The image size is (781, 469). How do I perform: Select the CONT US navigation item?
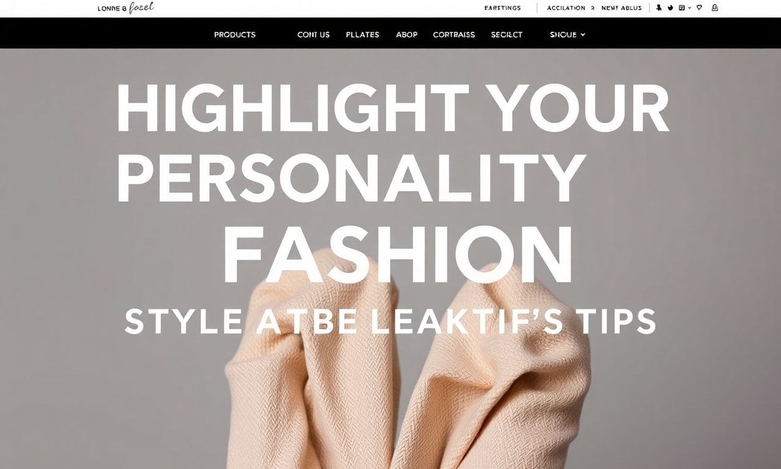point(314,35)
